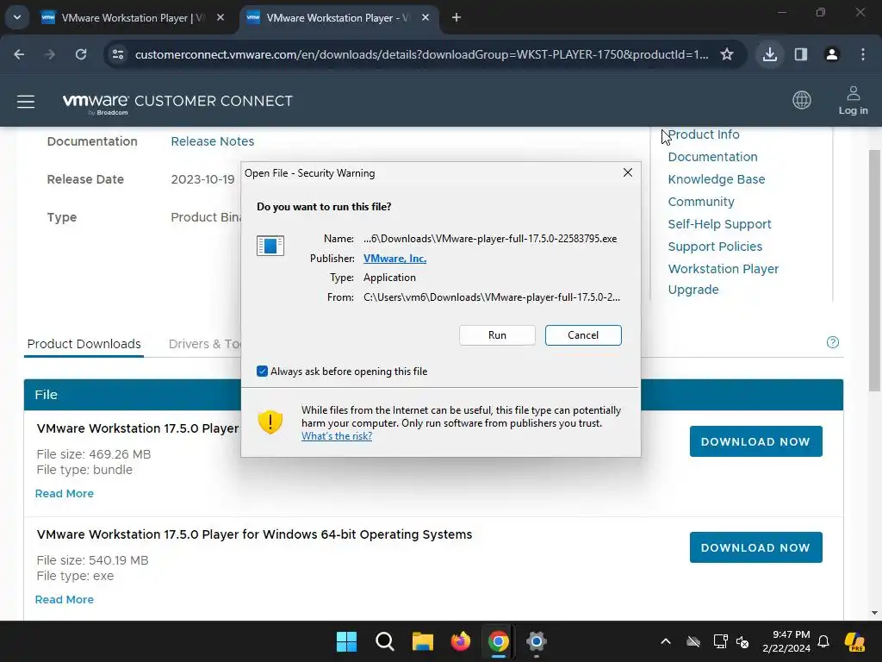
Task: Open What's the risk? link
Action: click(x=337, y=435)
